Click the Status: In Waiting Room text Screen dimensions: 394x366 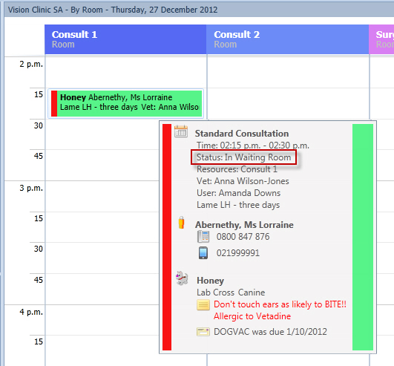click(243, 157)
